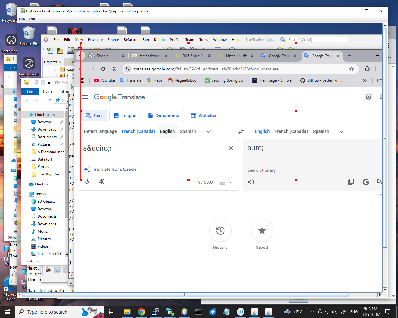Click the Windows taskbar search box
Image resolution: width=398 pixels, height=318 pixels.
click(x=60, y=312)
